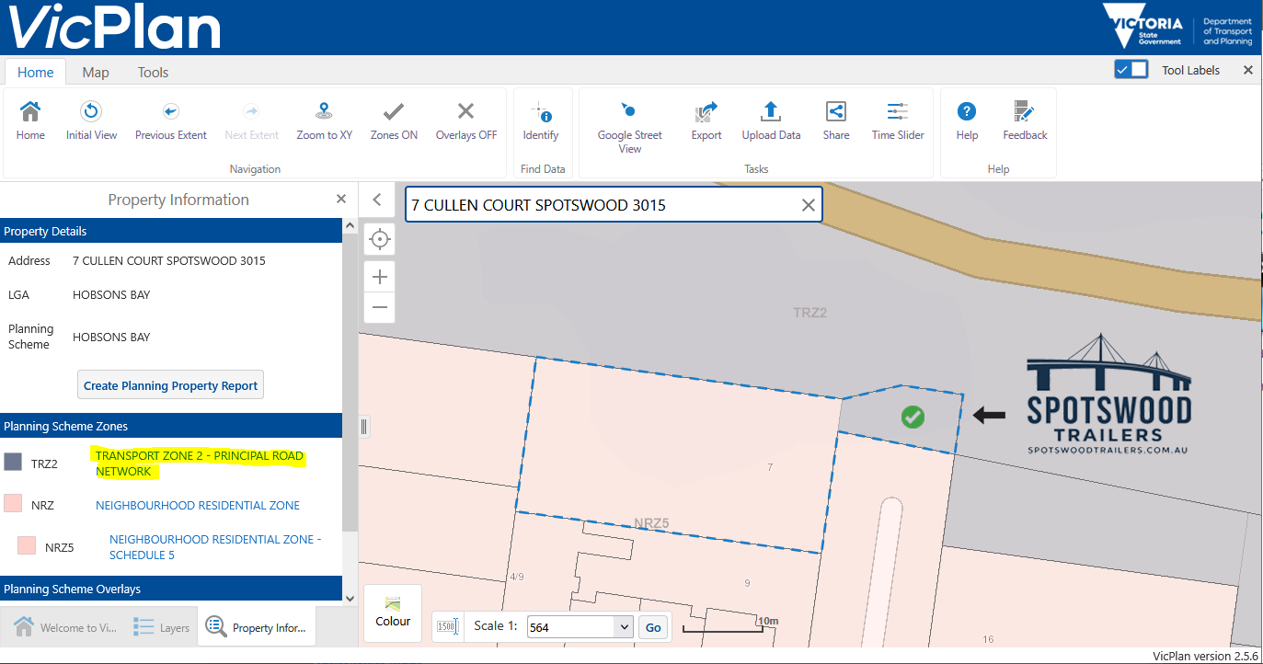Open the Upload Data tool

click(x=771, y=112)
